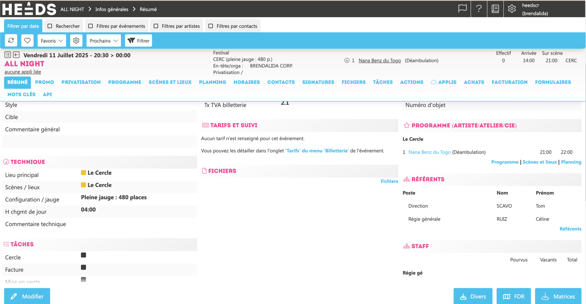Click the HEEDS logo
The width and height of the screenshot is (586, 304).
[x=29, y=9]
